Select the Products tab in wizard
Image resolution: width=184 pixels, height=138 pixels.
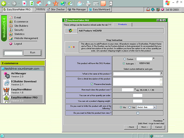(122, 24)
